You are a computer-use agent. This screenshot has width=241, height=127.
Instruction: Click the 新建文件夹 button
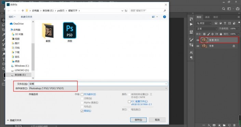coord(27,17)
